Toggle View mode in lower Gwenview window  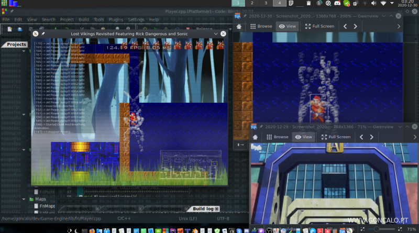tap(304, 137)
